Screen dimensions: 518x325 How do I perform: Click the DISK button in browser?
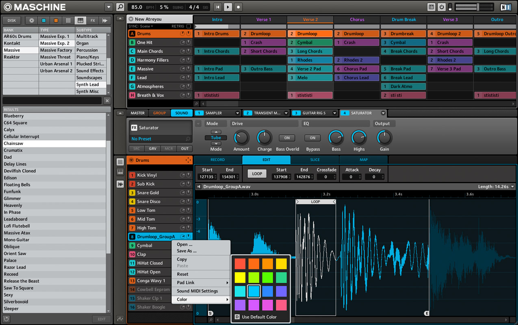click(12, 20)
